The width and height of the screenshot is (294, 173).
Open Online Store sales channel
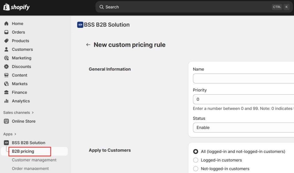(24, 121)
